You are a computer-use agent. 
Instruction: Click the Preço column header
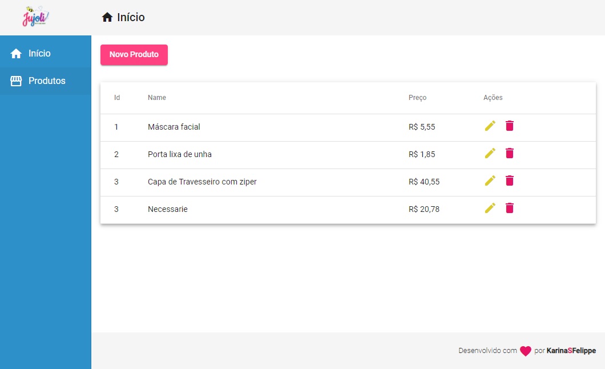417,98
